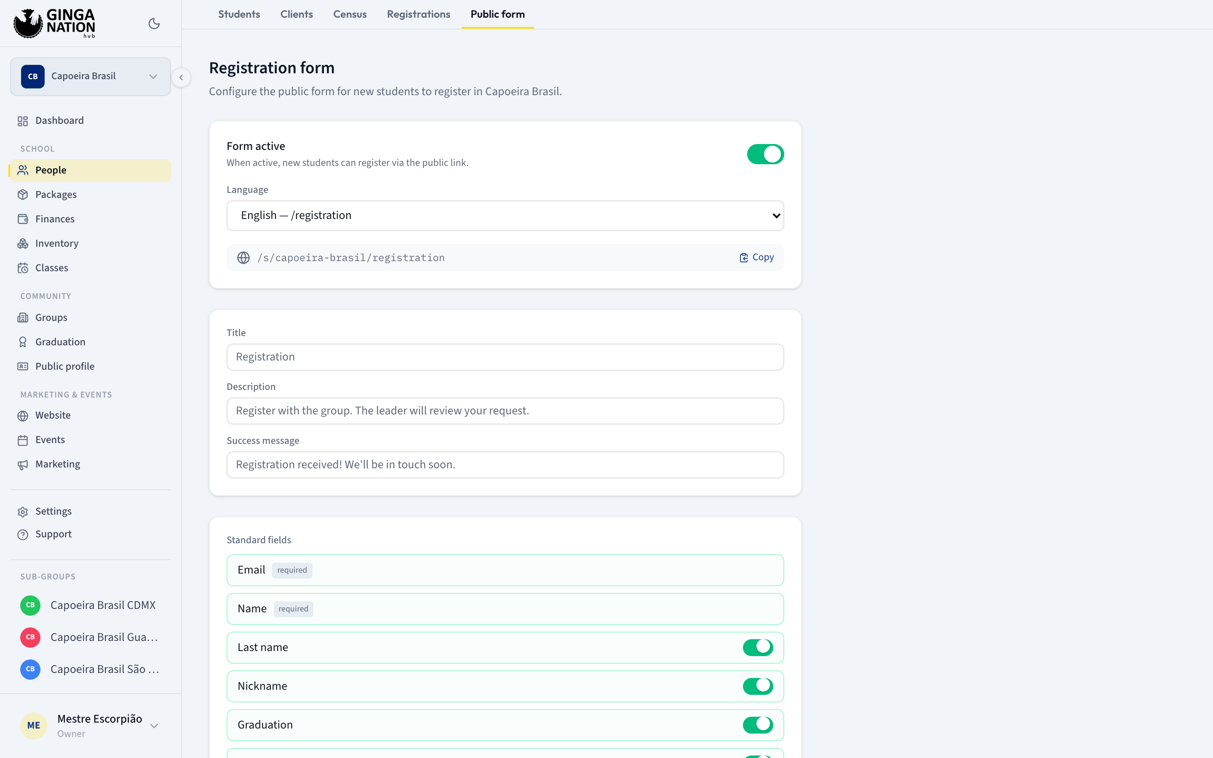Copy the registration link
The height and width of the screenshot is (758, 1213).
[x=756, y=257]
